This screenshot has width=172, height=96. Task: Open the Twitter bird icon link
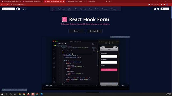pos(158,9)
